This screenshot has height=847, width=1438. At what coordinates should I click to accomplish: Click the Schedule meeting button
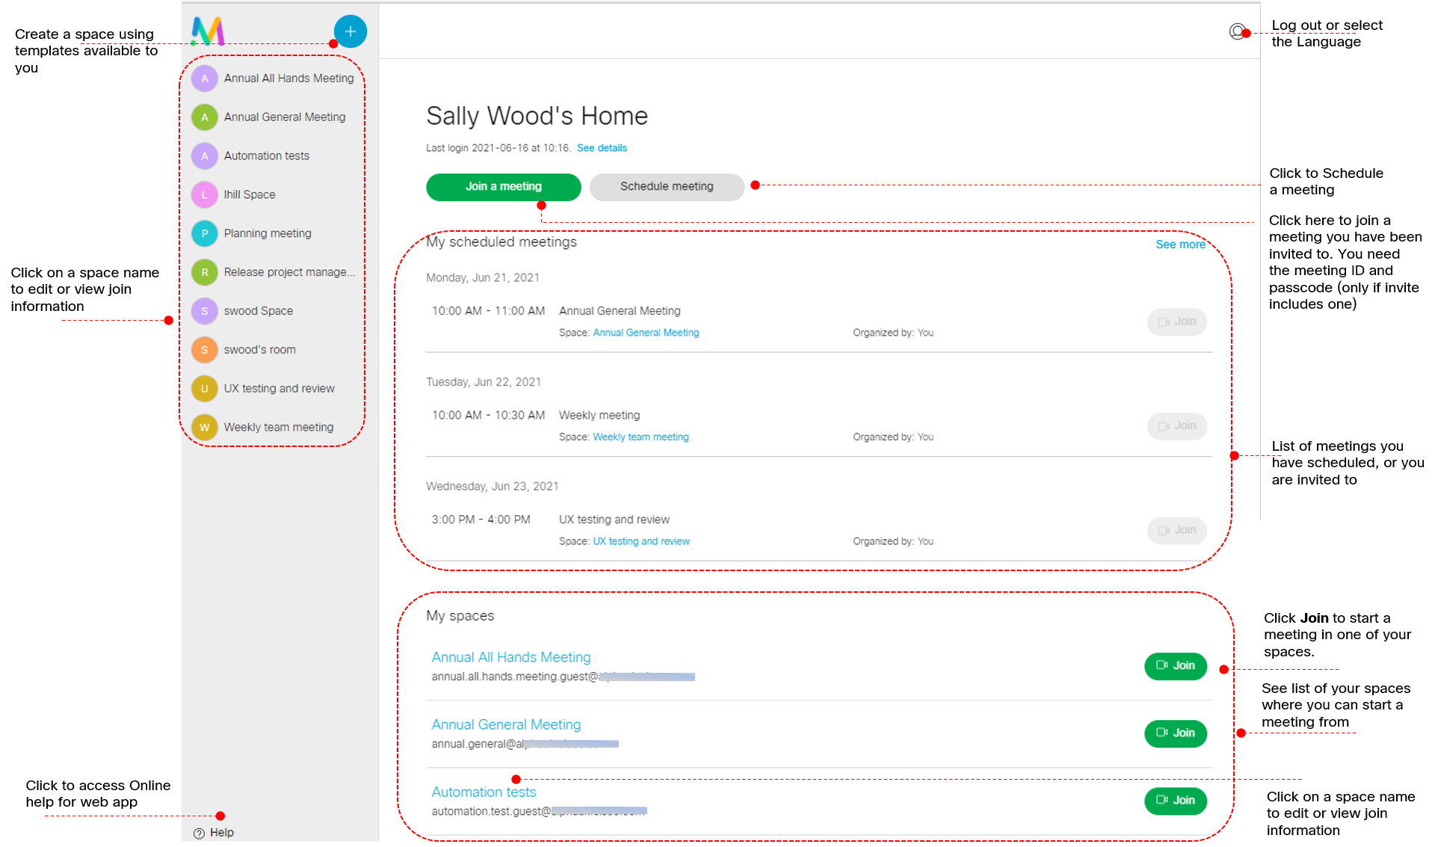point(666,186)
